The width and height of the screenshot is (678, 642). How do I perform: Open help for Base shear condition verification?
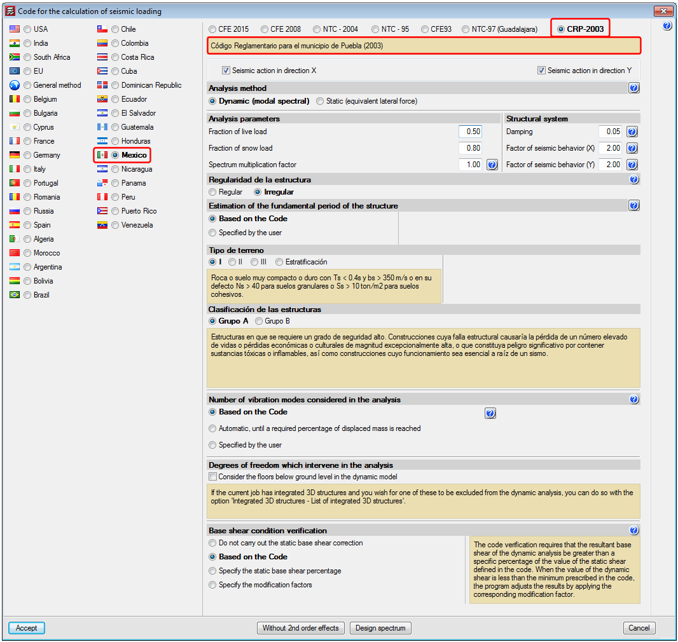[x=633, y=531]
